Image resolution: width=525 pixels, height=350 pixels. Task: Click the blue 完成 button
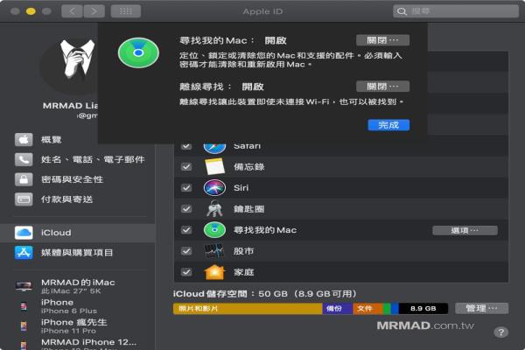[388, 125]
